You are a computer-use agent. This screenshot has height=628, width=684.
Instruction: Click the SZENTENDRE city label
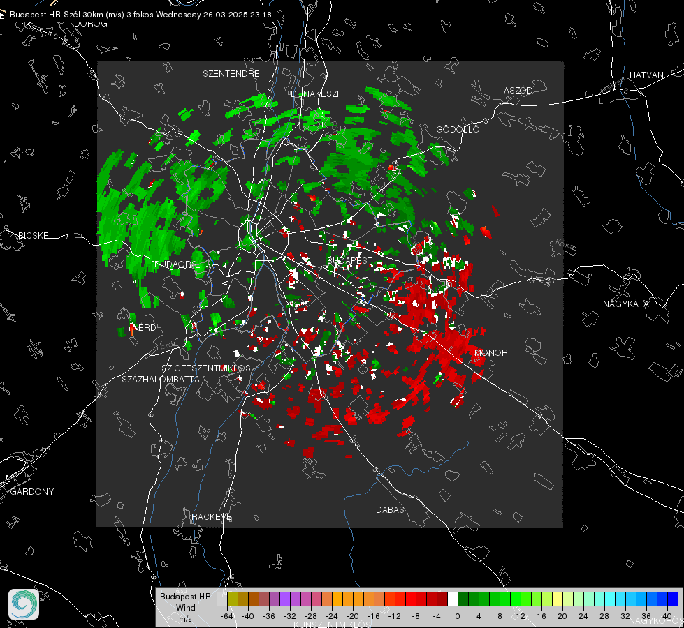pos(231,74)
